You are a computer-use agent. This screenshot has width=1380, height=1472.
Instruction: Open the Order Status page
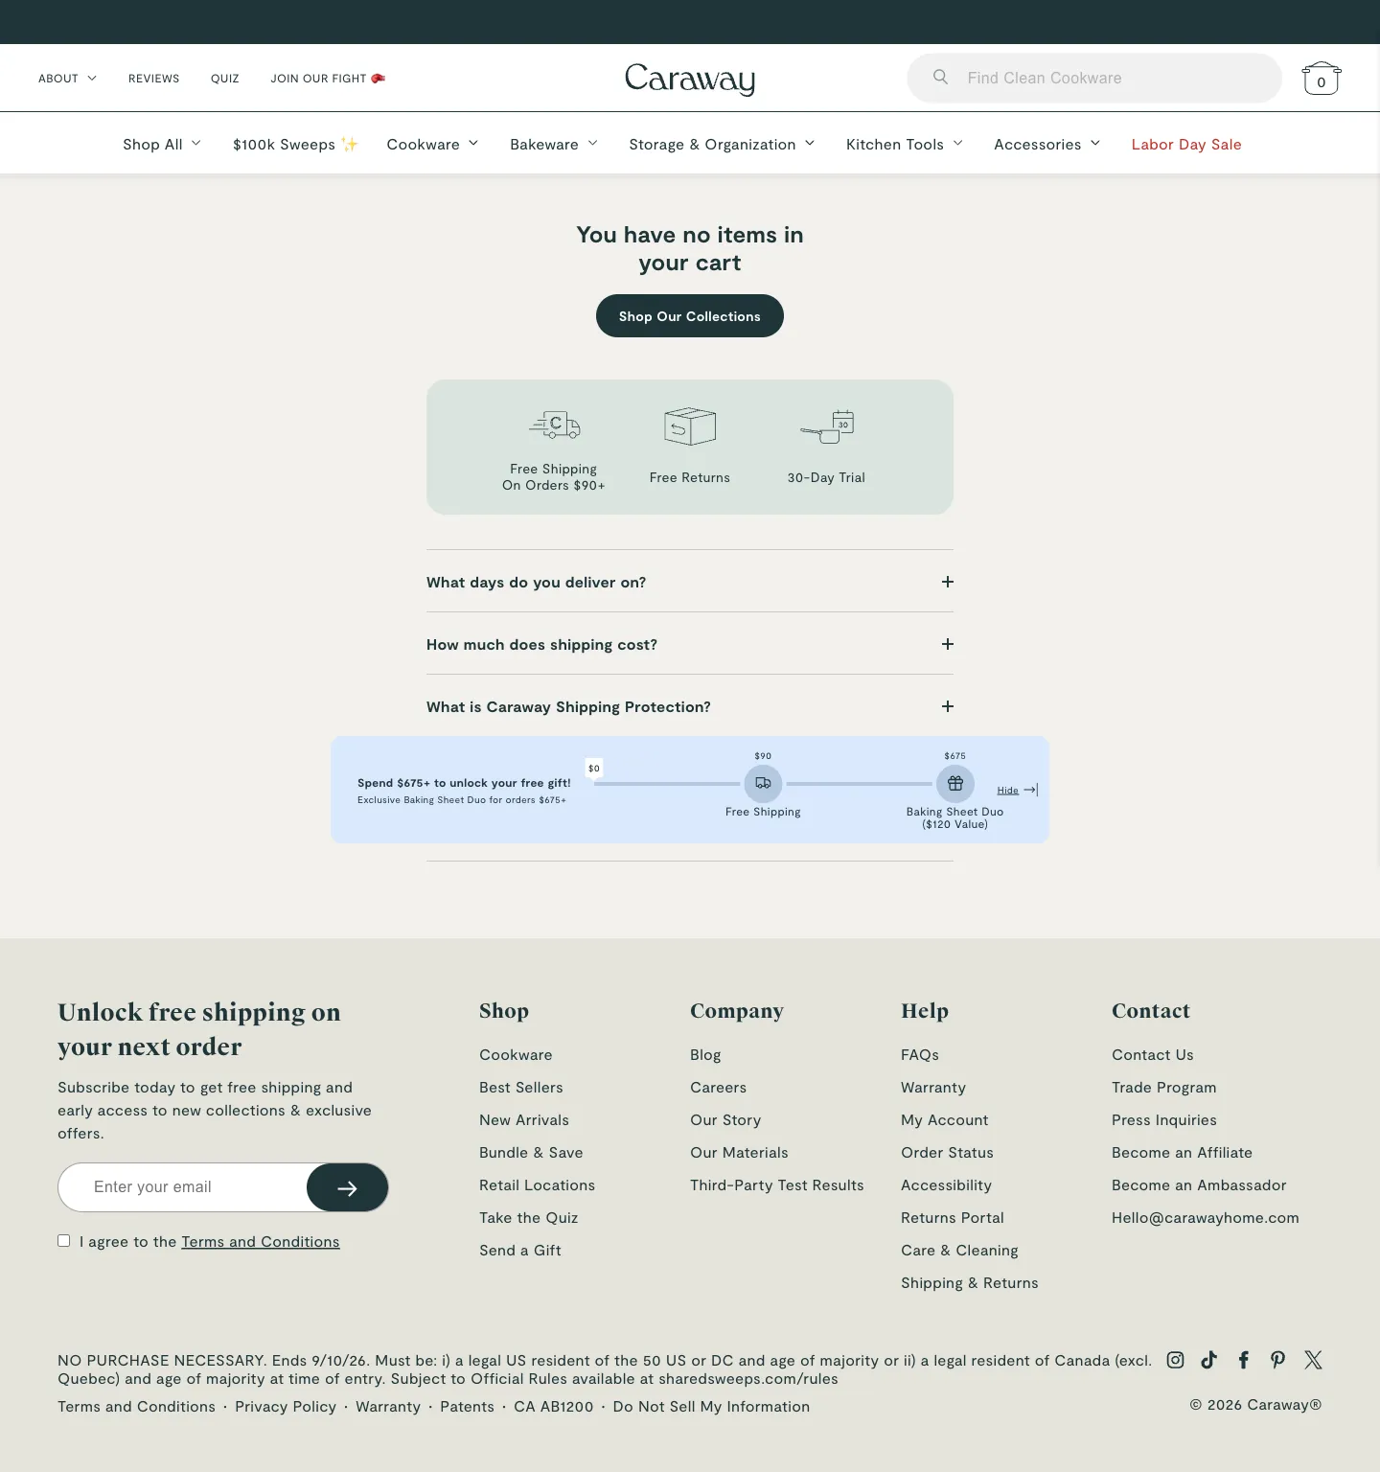click(x=947, y=1153)
